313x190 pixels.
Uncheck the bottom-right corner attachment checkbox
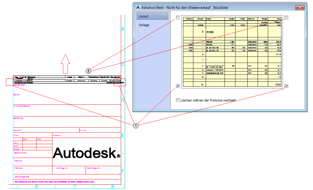click(286, 86)
